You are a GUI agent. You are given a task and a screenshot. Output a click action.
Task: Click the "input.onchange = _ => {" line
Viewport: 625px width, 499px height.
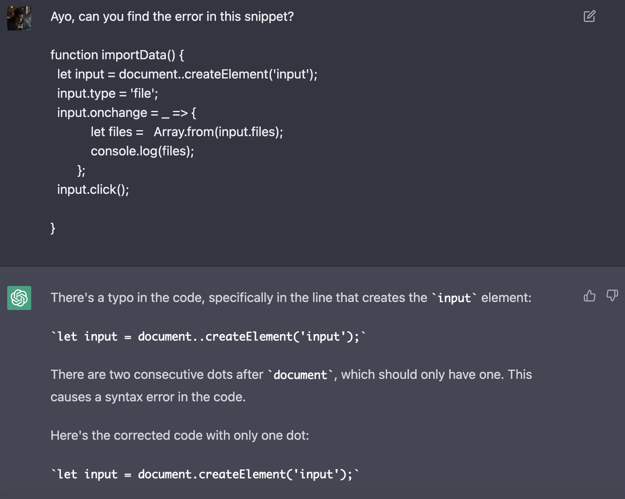pyautogui.click(x=127, y=113)
